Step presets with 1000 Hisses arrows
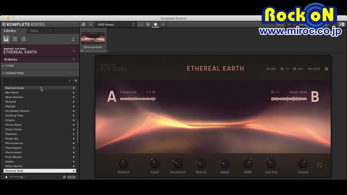The width and height of the screenshot is (347, 195). pyautogui.click(x=133, y=24)
